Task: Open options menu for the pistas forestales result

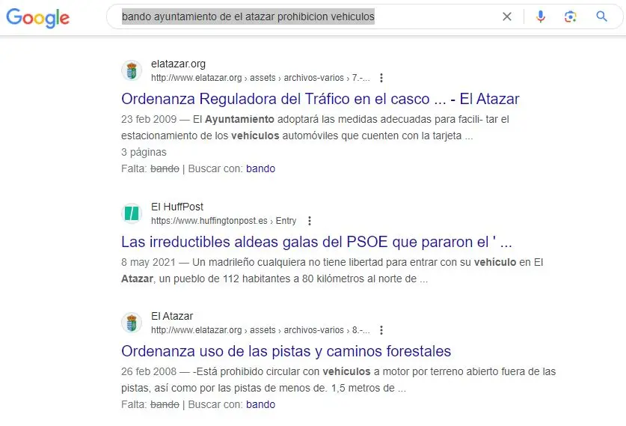Action: (x=381, y=330)
